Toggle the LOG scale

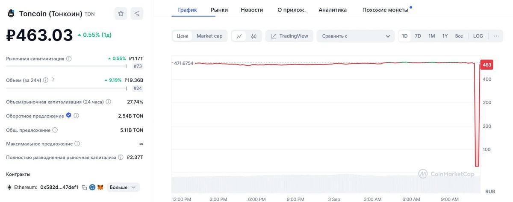point(478,36)
